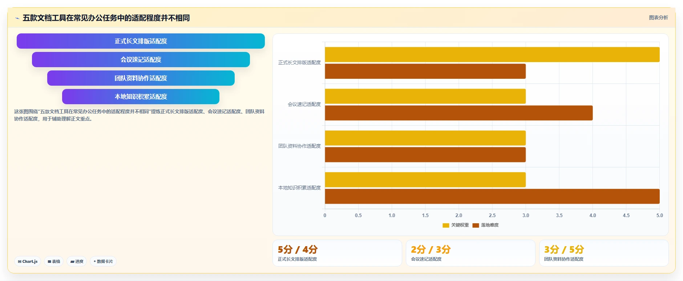Toggle the 关键权重 legend label

tap(460, 225)
